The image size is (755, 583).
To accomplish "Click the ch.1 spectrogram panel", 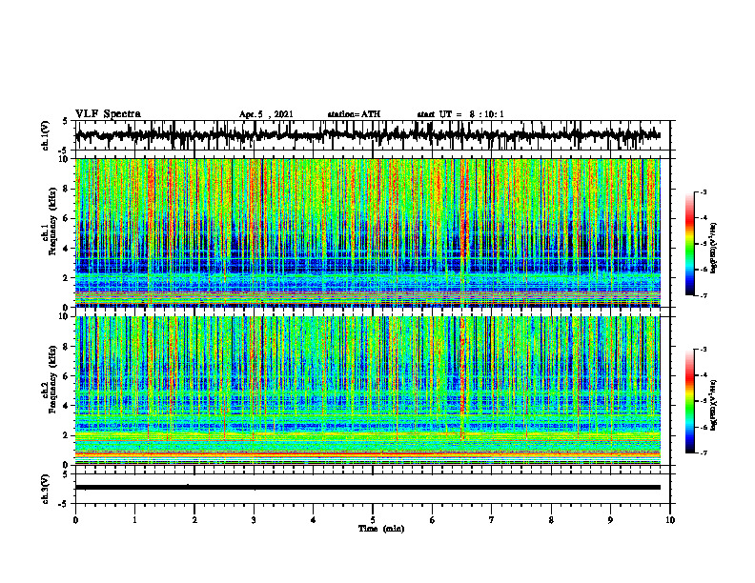I will (368, 232).
